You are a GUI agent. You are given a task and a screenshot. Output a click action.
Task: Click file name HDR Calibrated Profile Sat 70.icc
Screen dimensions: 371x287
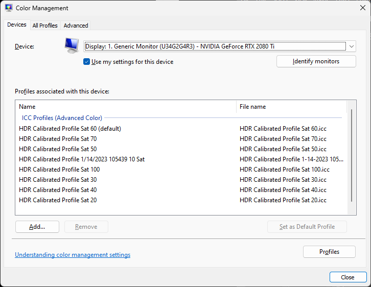(x=283, y=139)
